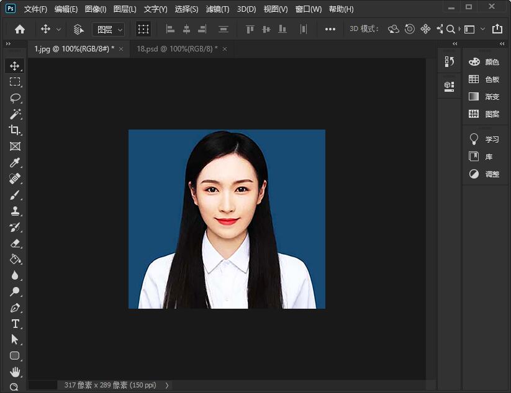Switch to the 18.psd document tab
Image resolution: width=511 pixels, height=393 pixels.
(176, 49)
